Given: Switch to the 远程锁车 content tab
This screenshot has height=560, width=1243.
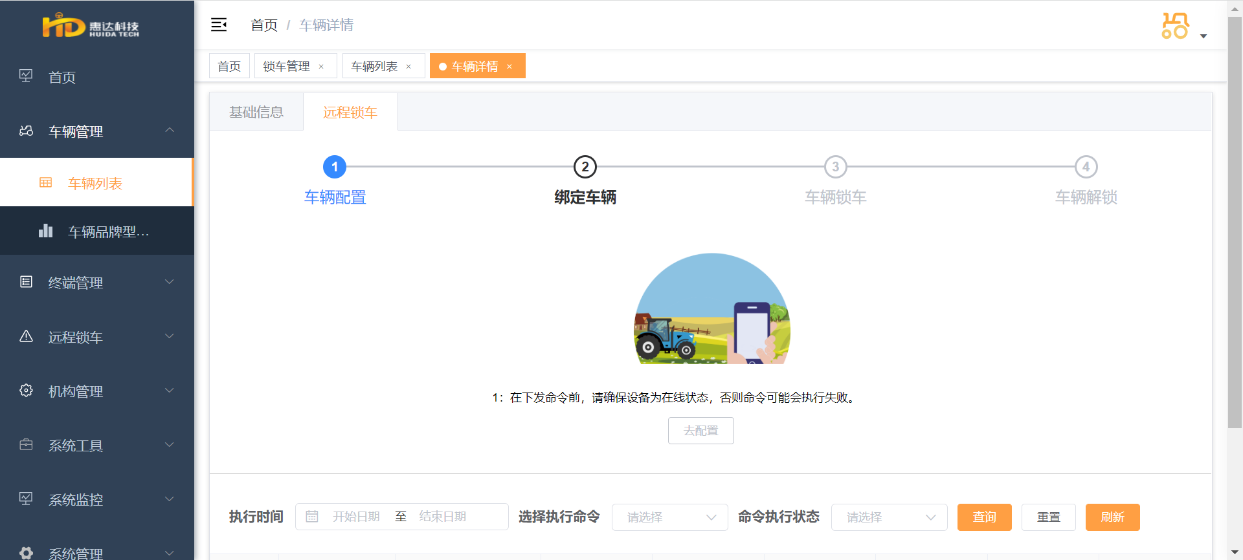Looking at the screenshot, I should pyautogui.click(x=350, y=112).
